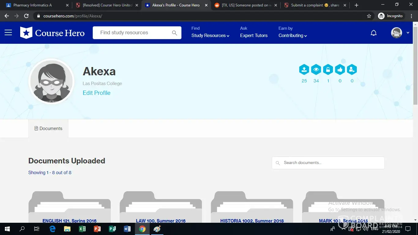
Task: Open Windows taskbar search
Action: 22,229
